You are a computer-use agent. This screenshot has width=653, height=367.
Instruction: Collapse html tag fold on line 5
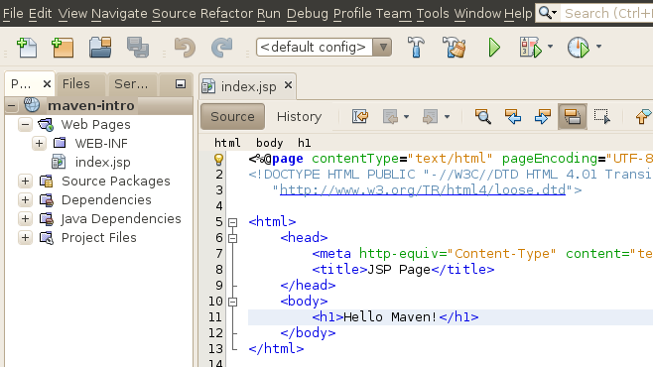pos(233,222)
